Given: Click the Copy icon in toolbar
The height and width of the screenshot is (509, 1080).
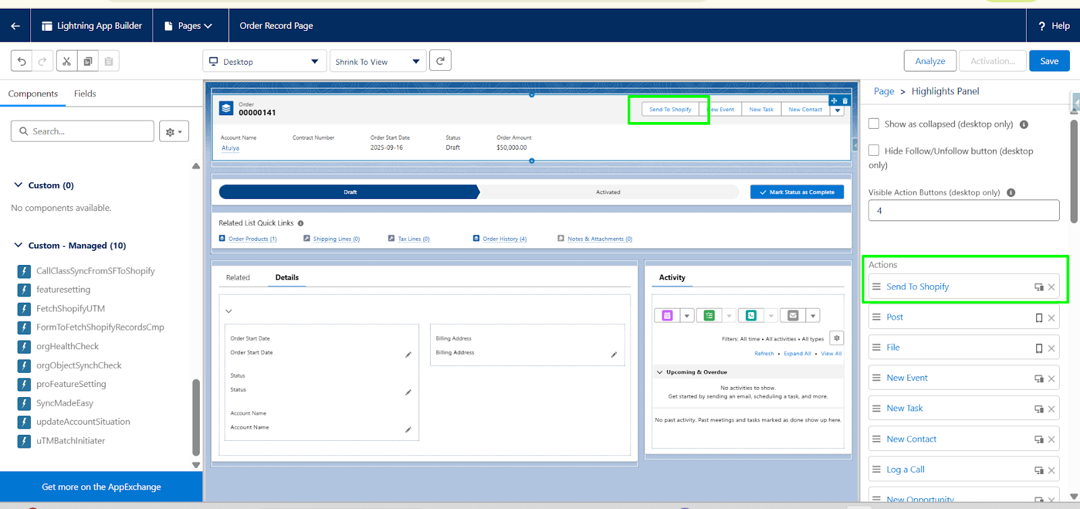Looking at the screenshot, I should coord(88,61).
